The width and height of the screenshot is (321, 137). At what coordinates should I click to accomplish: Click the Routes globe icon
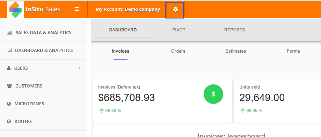click(9, 121)
